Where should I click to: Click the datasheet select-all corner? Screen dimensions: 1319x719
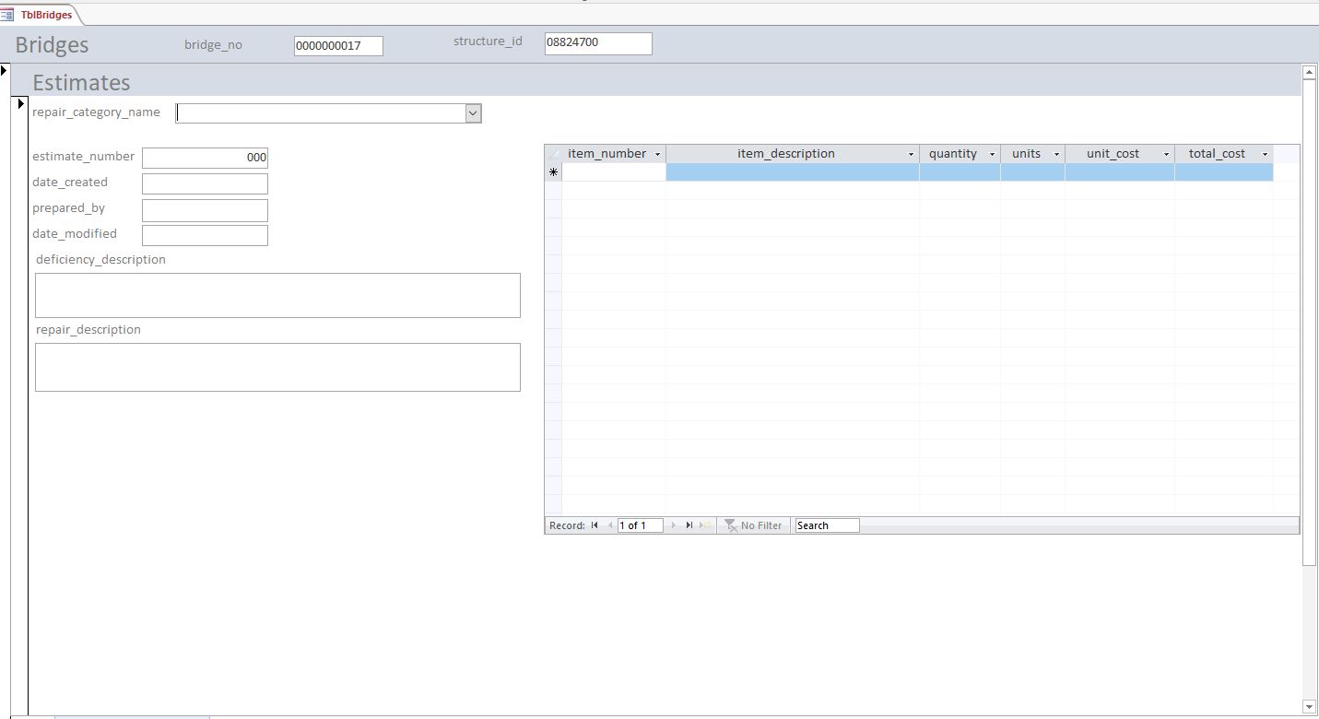click(x=553, y=154)
